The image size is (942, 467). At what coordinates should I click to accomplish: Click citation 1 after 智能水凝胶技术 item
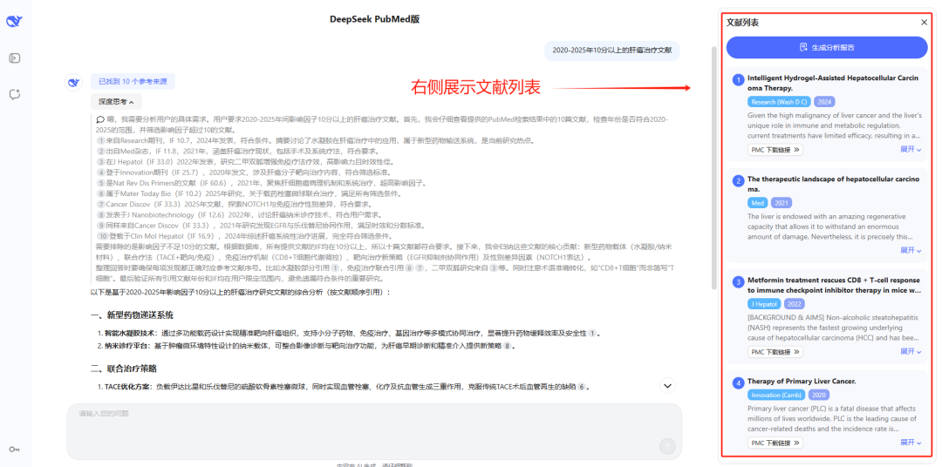(x=591, y=333)
